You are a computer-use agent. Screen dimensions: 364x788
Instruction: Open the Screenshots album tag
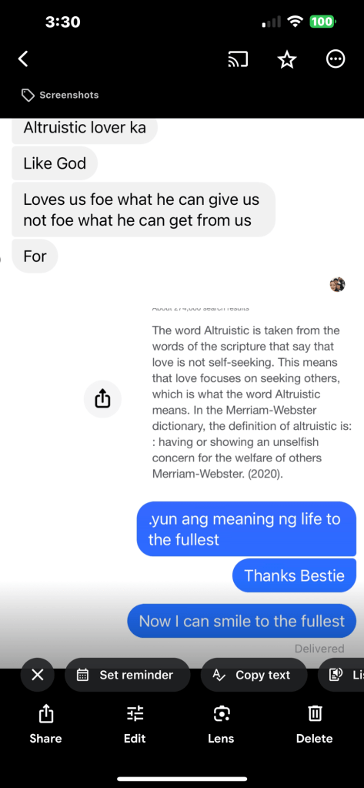click(x=60, y=95)
